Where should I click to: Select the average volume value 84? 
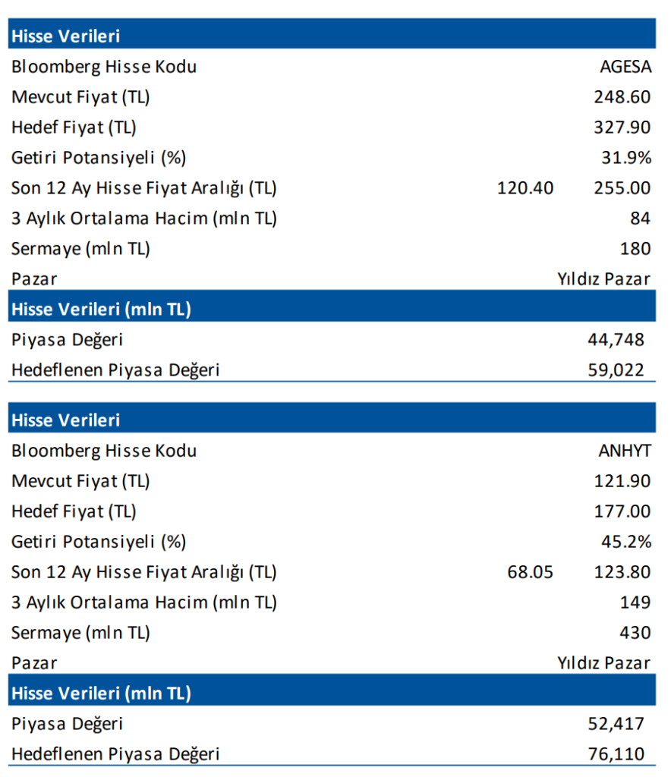(640, 219)
